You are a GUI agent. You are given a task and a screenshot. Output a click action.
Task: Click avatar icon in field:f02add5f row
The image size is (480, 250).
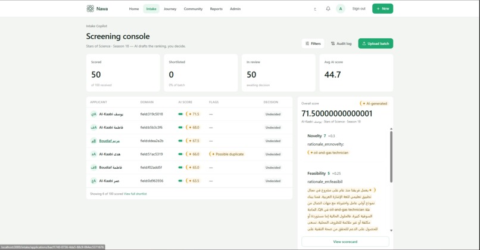pos(93,168)
